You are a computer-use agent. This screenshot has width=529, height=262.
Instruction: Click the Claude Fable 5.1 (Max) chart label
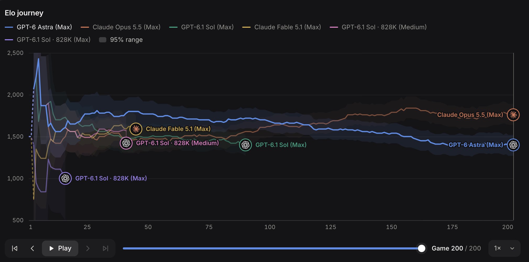[178, 129]
